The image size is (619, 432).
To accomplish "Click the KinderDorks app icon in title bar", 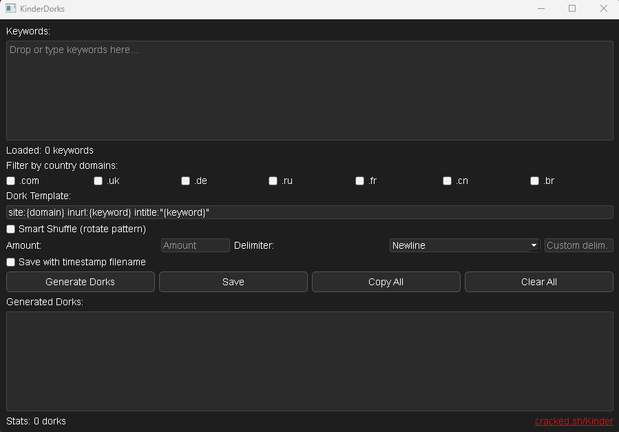I will [x=10, y=9].
